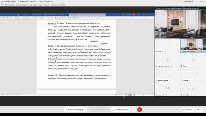This screenshot has width=206, height=116.
Task: Click Задание 10 heading in document
Action: click(x=52, y=75)
